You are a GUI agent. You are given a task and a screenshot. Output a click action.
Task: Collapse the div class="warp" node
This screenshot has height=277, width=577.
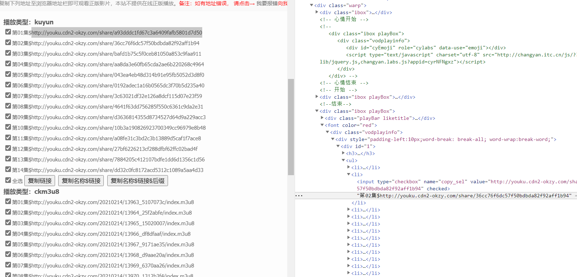tap(312, 5)
